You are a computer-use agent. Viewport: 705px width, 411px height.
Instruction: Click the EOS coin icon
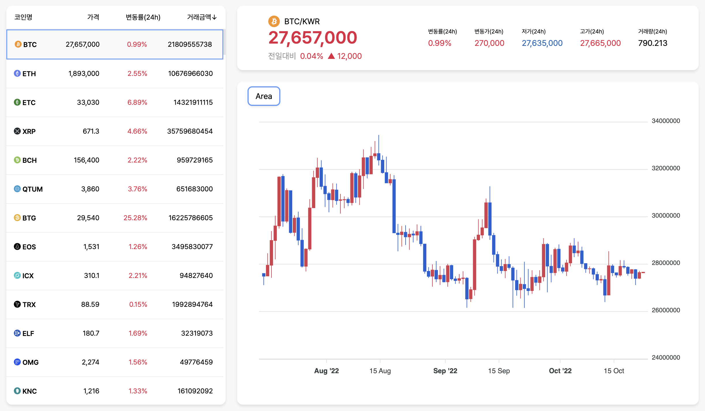coord(18,247)
